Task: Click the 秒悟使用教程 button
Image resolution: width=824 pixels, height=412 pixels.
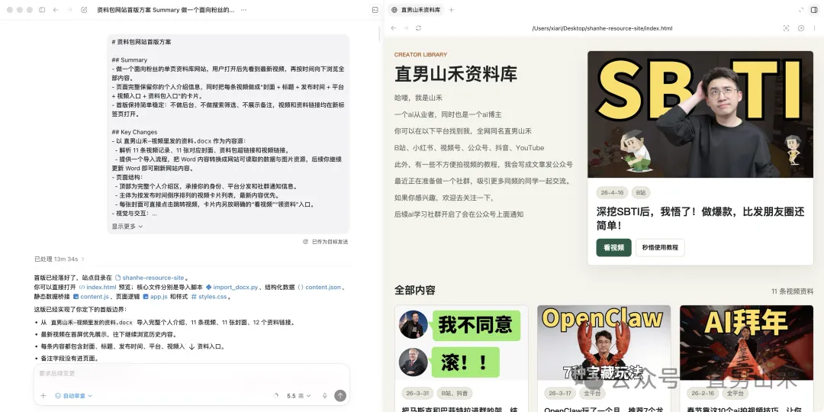Action: [659, 247]
